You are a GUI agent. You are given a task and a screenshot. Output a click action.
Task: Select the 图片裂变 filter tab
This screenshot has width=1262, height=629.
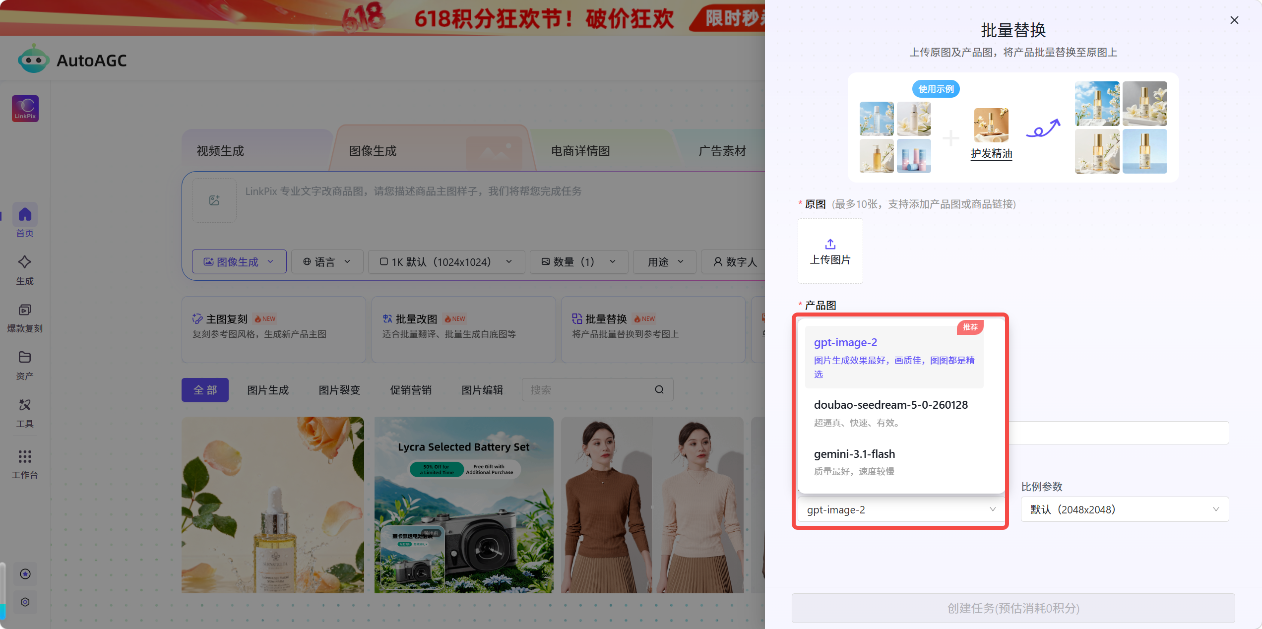(x=339, y=390)
